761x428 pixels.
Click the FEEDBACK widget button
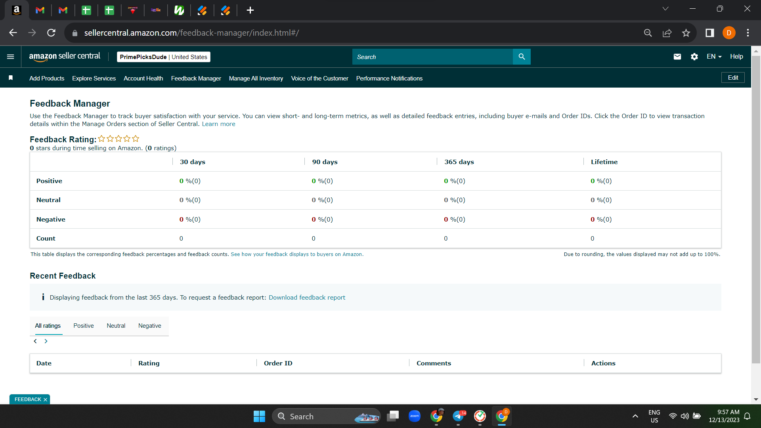[x=28, y=399]
